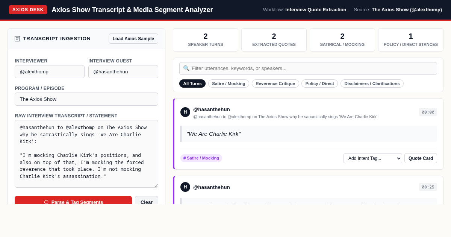Screen dimensions: 451x237
Task: Click the H avatar at 00:00 turn
Action: [185, 112]
